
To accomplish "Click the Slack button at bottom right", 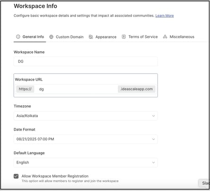I will coord(204,183).
